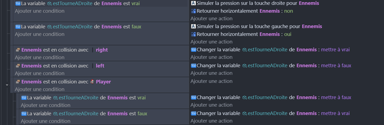This screenshot has height=125, width=384.
Task: Click 'Ajouter une action' in the Player collision event
Action: 211,81
